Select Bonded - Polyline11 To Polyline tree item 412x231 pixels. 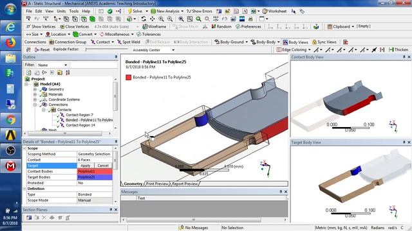[89, 120]
